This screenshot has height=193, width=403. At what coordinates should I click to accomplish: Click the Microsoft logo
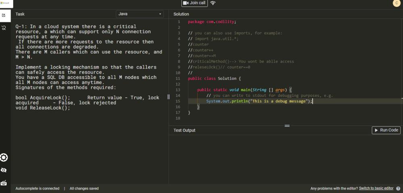pos(5,3)
